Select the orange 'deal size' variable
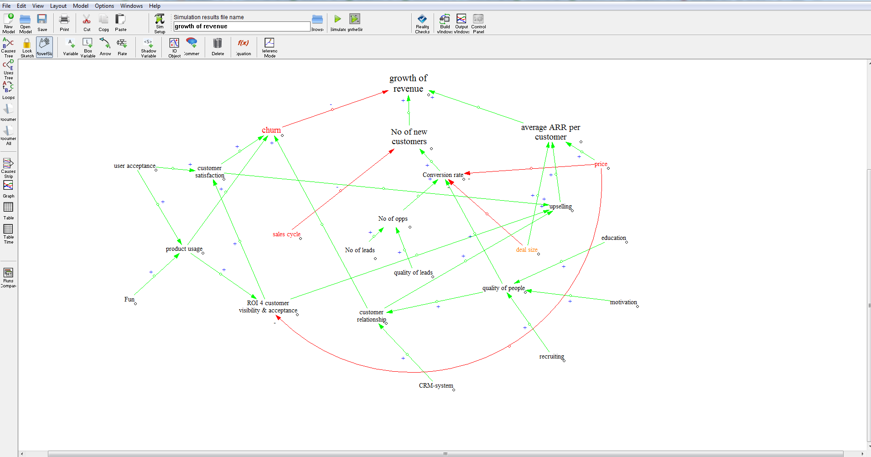 pyautogui.click(x=527, y=249)
